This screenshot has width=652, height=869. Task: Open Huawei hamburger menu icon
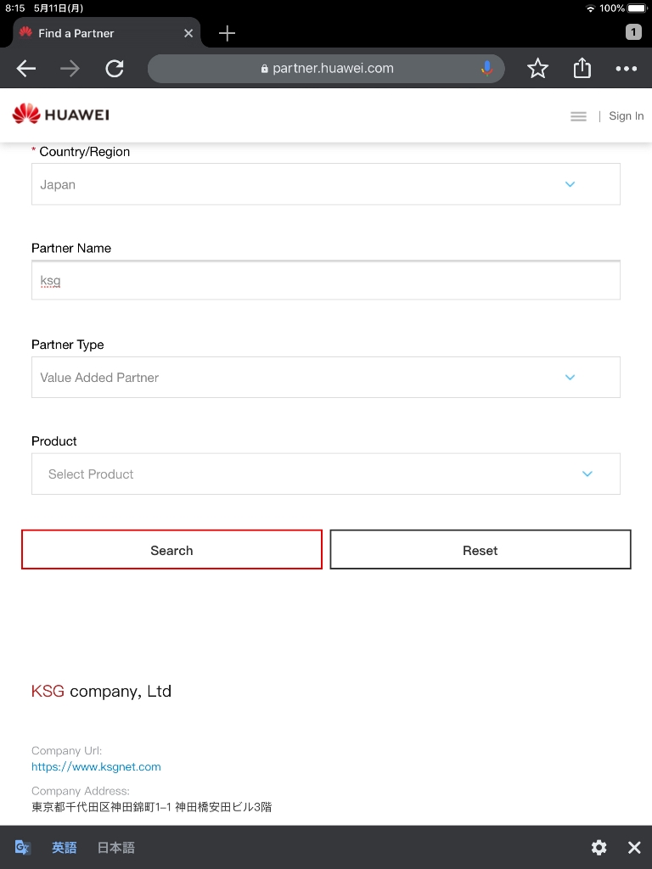[x=578, y=116]
